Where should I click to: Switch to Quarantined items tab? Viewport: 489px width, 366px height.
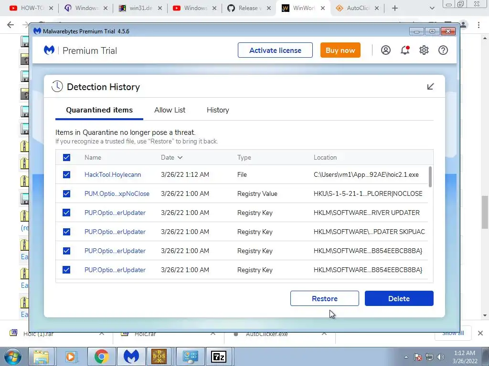pos(99,110)
